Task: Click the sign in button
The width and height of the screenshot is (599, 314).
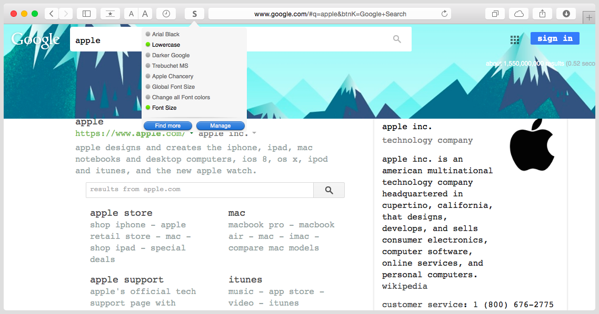Action: 555,38
